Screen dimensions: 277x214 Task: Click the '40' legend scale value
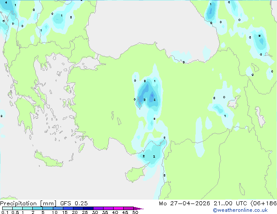pos(115,212)
